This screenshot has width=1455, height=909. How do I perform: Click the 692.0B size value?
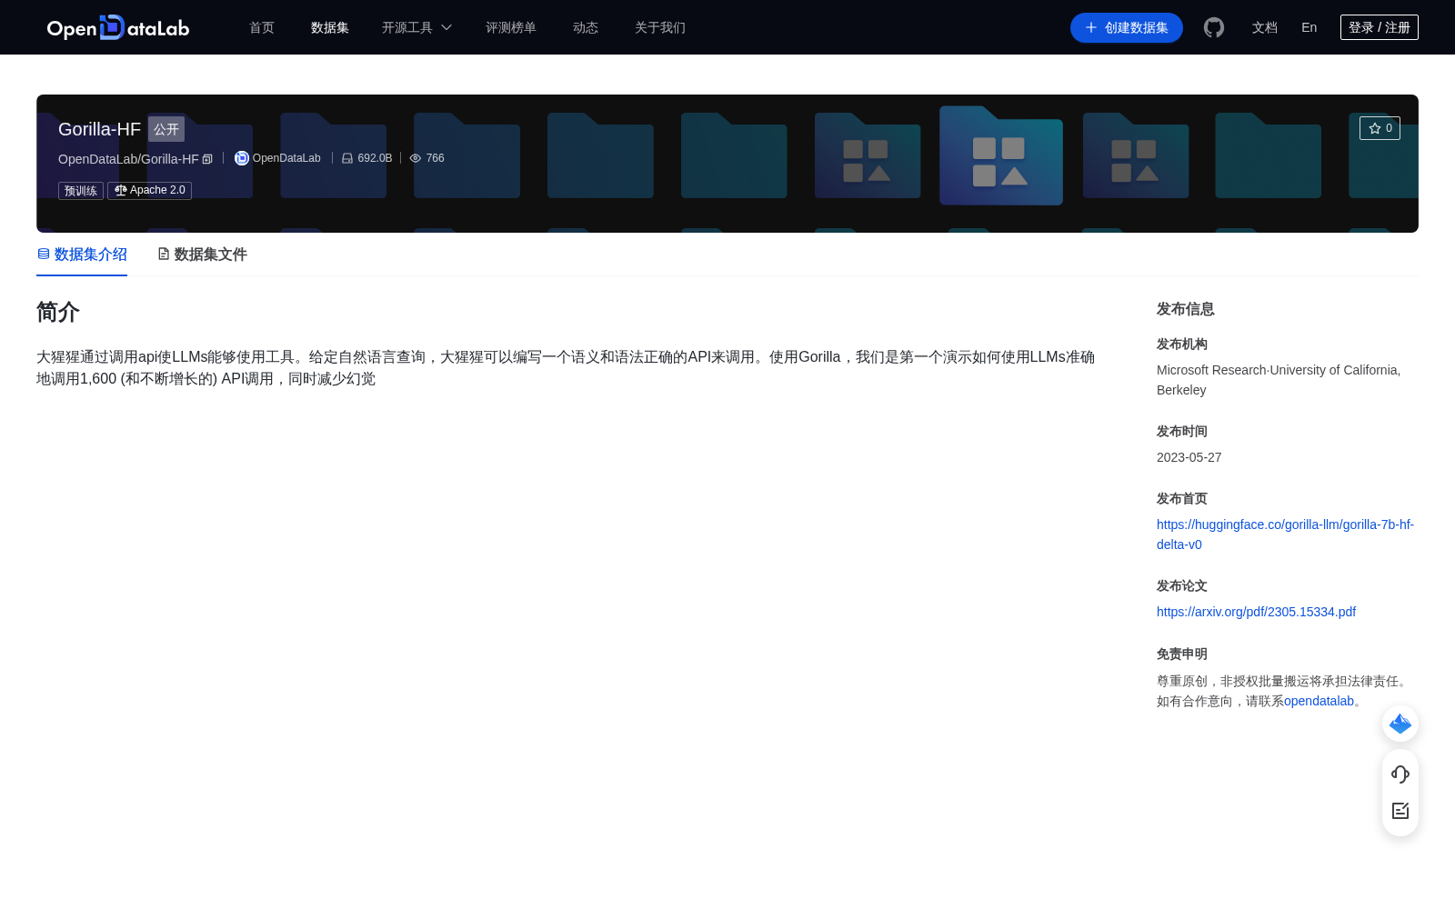(375, 158)
